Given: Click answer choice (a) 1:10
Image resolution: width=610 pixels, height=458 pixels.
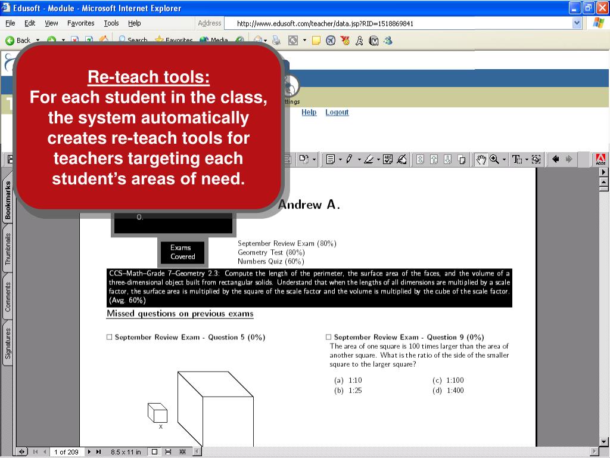Looking at the screenshot, I should (x=348, y=380).
